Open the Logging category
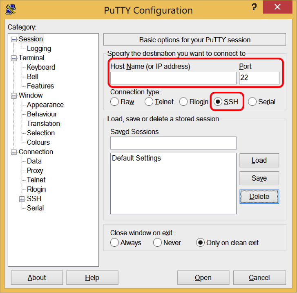This screenshot has height=293, width=297. (39, 48)
